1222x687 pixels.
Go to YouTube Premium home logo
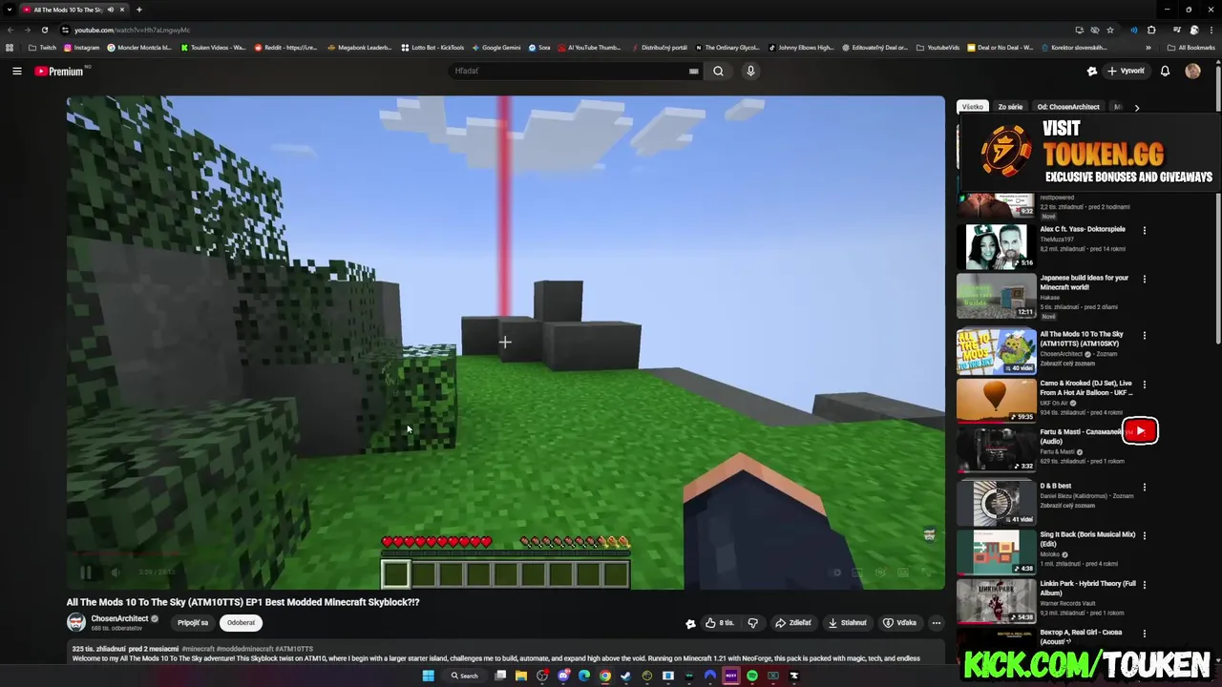pos(60,71)
